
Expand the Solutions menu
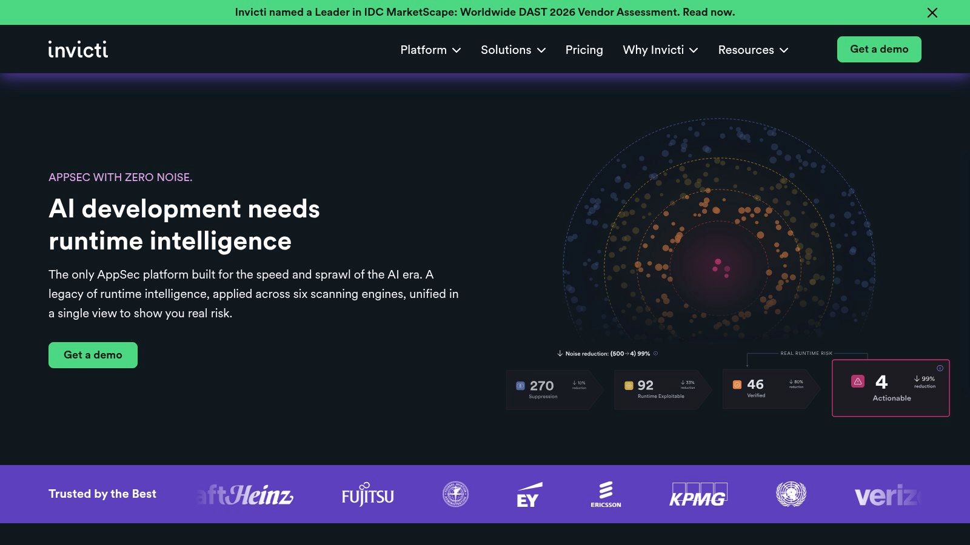(x=513, y=50)
